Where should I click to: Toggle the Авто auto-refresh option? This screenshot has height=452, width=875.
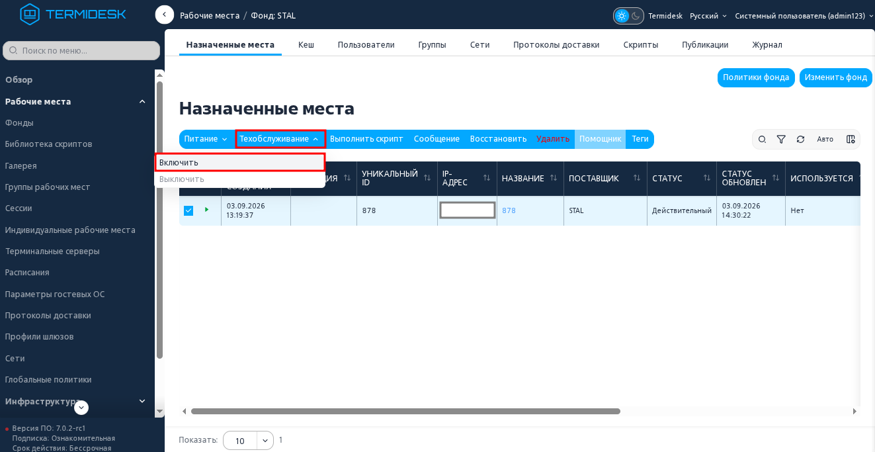825,139
